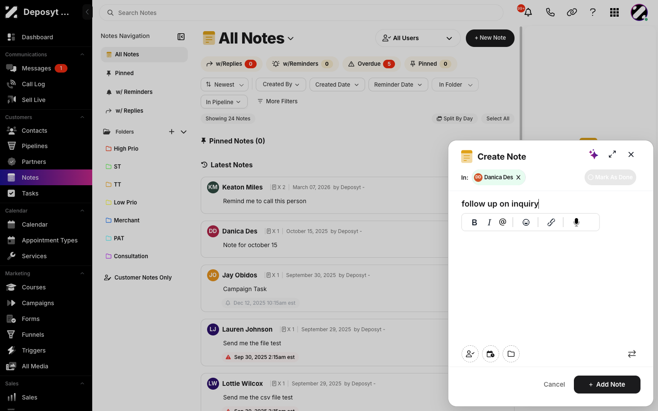Image resolution: width=658 pixels, height=411 pixels.
Task: Expand the Create Note panel to fullscreen
Action: pos(612,154)
